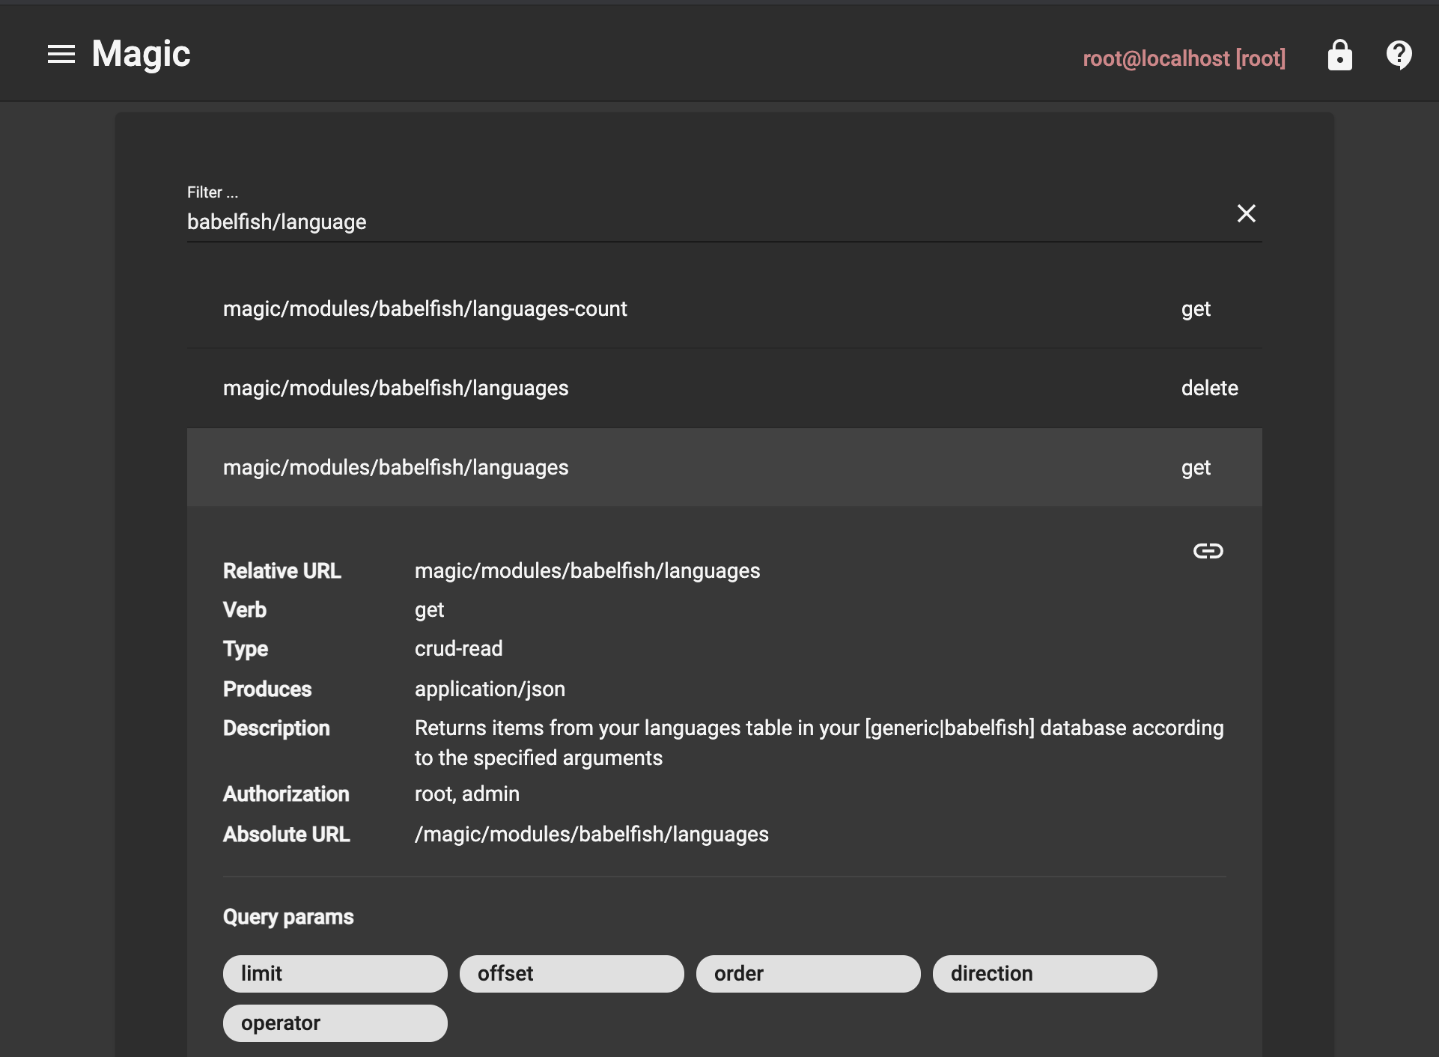Expand the languages-count get endpoint
The image size is (1439, 1057).
425,309
